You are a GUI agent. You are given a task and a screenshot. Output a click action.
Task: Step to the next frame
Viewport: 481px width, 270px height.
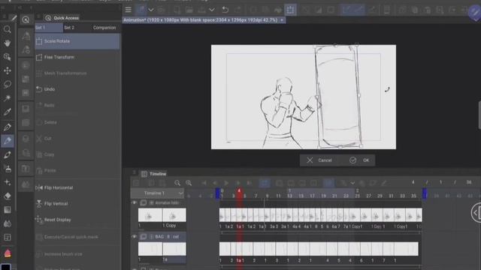tap(237, 183)
